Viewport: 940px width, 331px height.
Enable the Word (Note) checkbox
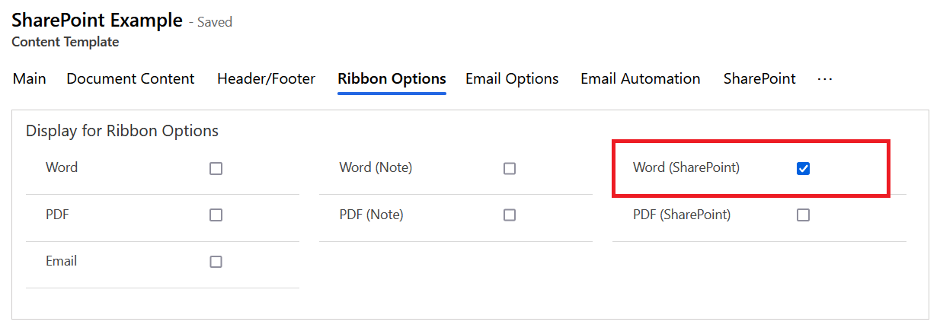tap(510, 169)
